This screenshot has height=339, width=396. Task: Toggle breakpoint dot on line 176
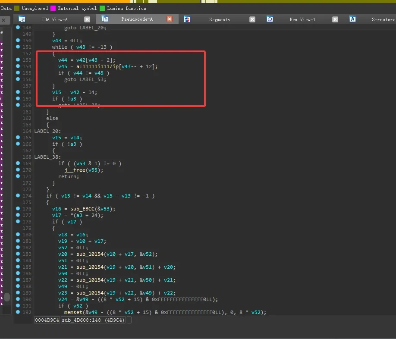click(18, 208)
